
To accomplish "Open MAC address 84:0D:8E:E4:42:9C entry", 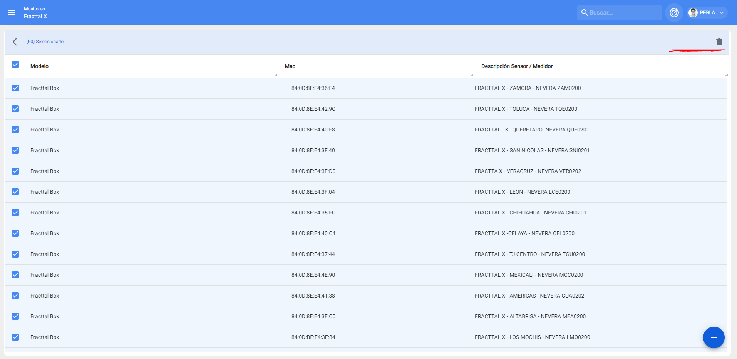I will 313,109.
